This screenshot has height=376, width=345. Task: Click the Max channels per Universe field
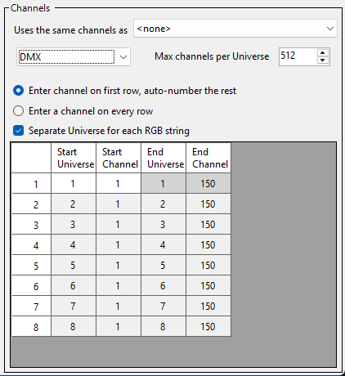point(298,56)
